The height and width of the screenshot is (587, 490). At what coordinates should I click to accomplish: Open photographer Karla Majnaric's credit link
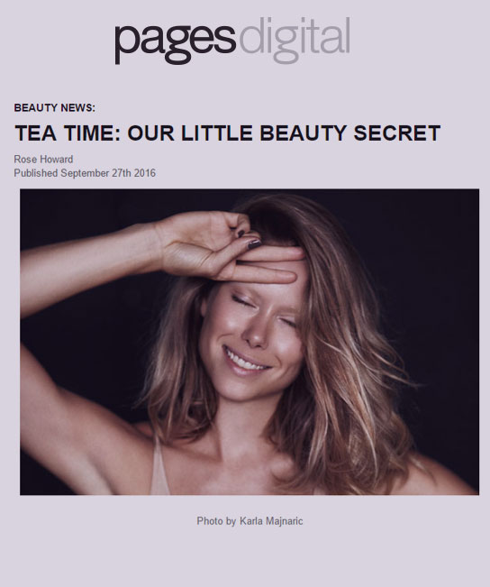271,521
